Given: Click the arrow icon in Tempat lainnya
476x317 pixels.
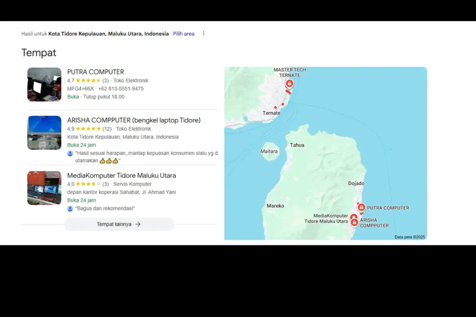Looking at the screenshot, I should click(x=138, y=224).
